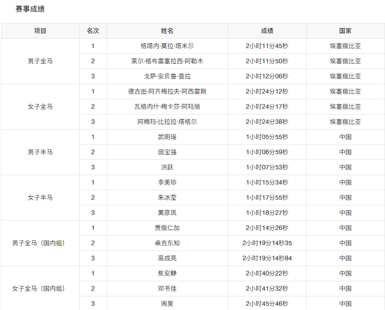Select the 名次 column header
Viewport: 385px width, 310px height.
tap(93, 31)
